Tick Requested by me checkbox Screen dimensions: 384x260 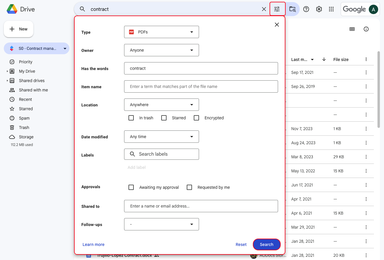pos(189,187)
